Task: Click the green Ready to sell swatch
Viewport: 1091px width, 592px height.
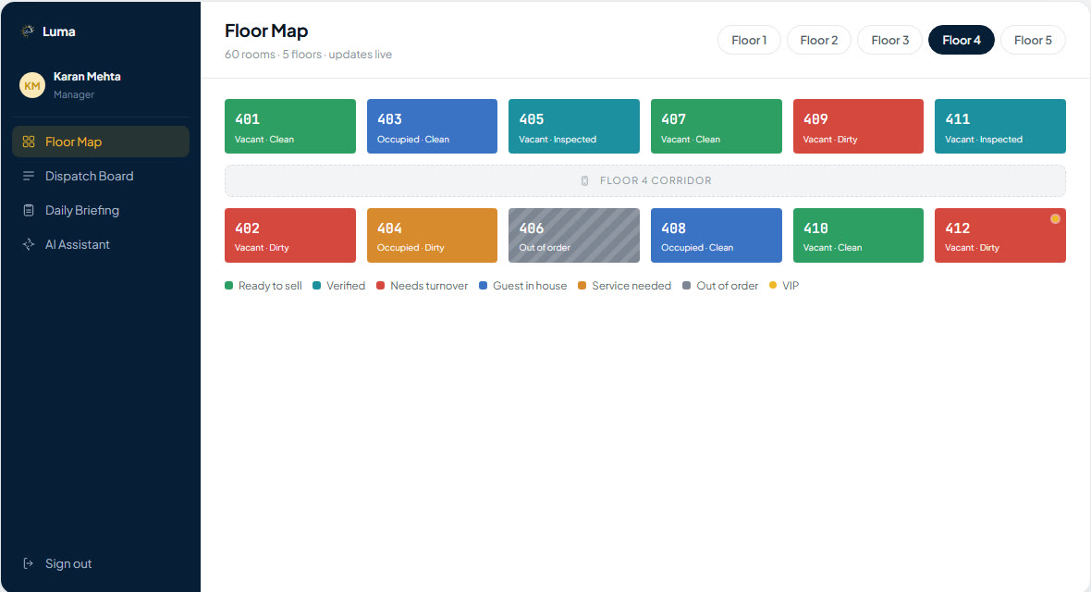Action: (x=229, y=286)
